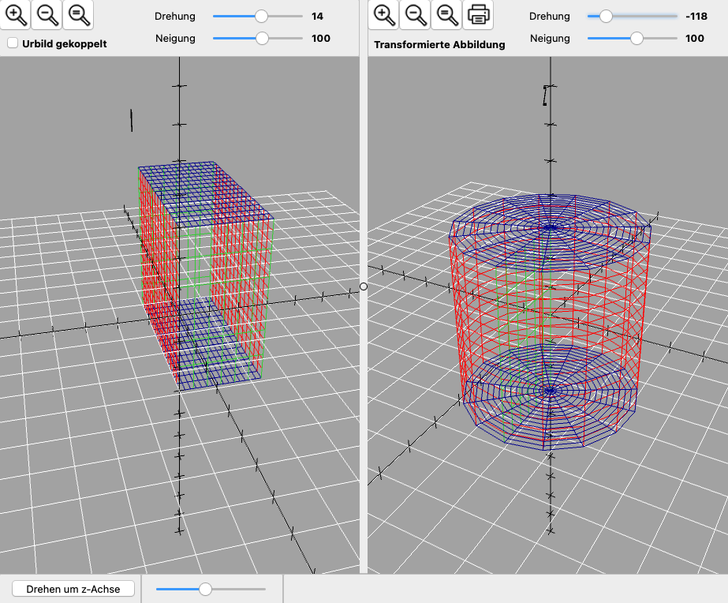Viewport: 728px width, 603px height.
Task: Click the left Drehung value 14
Action: pos(318,16)
